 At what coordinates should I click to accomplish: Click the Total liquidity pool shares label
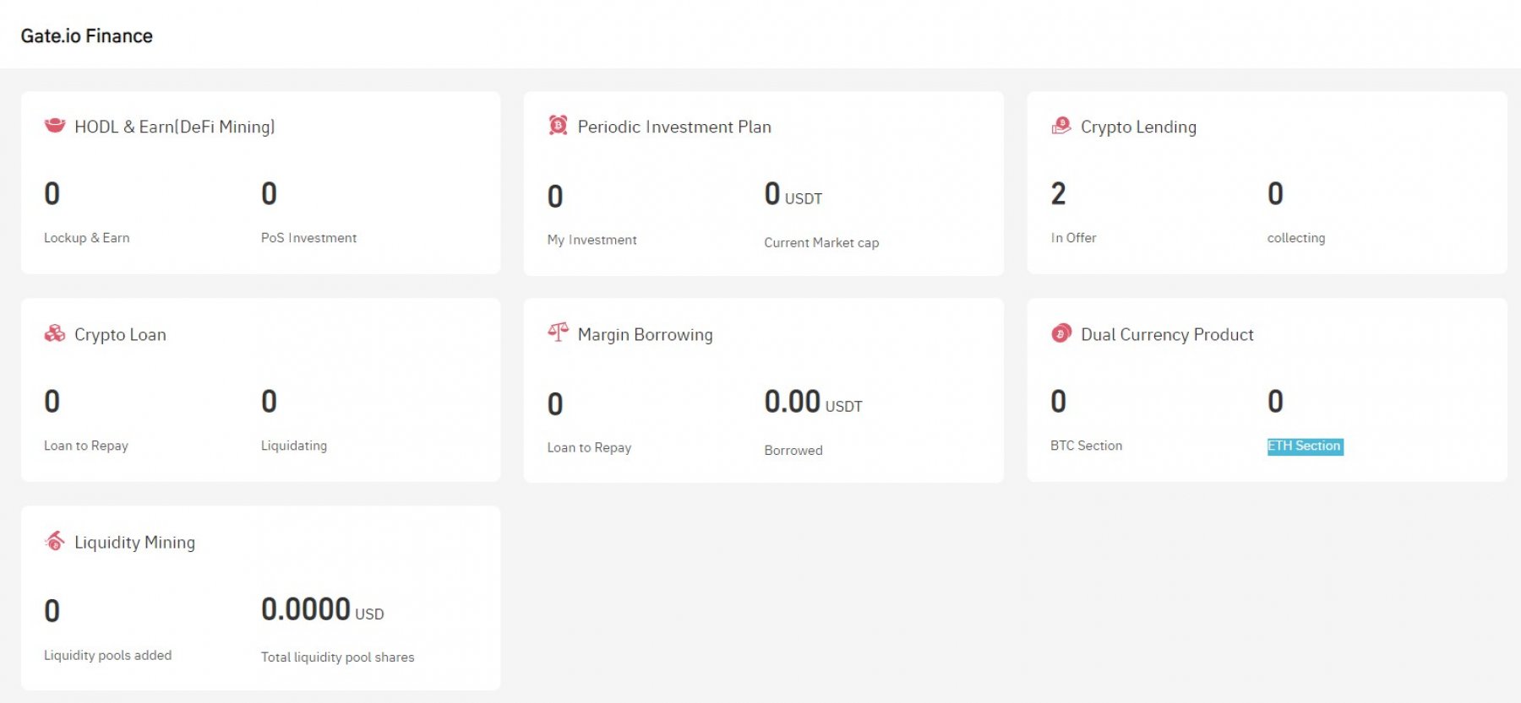click(337, 657)
